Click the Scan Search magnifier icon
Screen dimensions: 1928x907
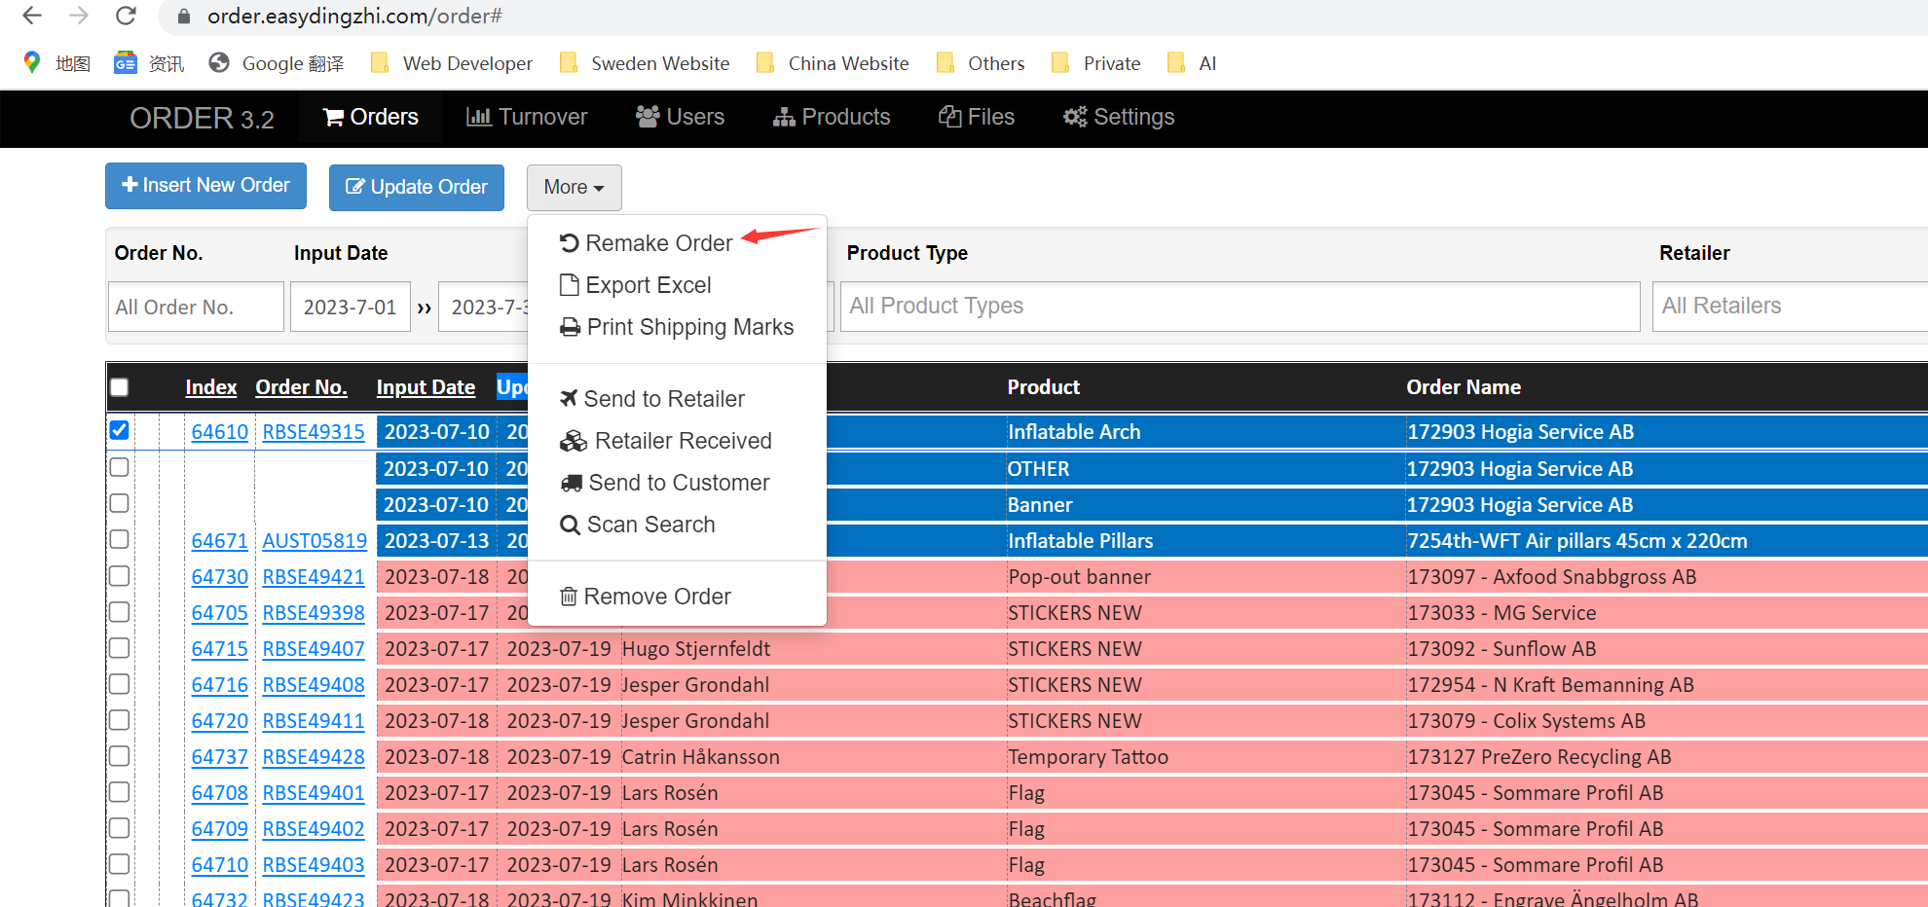570,526
